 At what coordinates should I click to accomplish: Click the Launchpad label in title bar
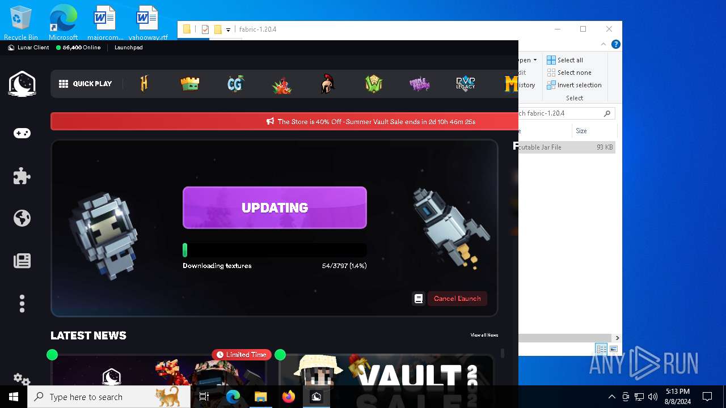click(x=128, y=48)
